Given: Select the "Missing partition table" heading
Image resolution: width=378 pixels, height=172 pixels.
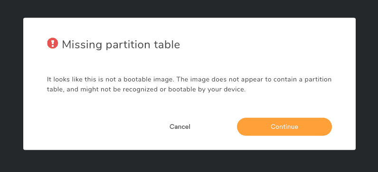Looking at the screenshot, I should (x=121, y=45).
